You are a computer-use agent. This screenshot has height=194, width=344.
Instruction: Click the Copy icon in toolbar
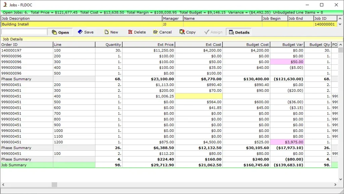point(182,32)
